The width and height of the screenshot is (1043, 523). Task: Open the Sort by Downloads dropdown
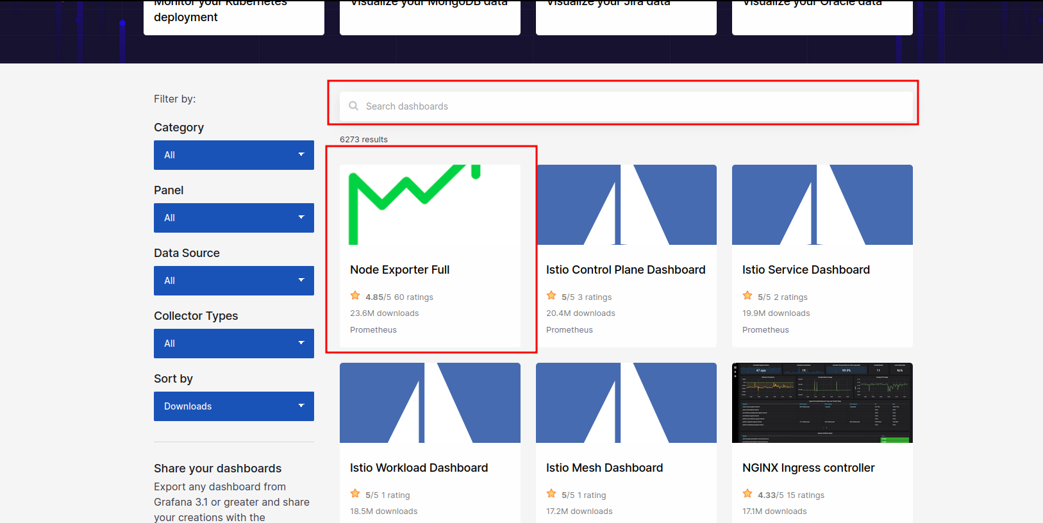point(234,406)
